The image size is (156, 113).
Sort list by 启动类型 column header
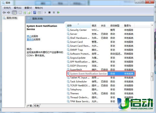(115, 26)
